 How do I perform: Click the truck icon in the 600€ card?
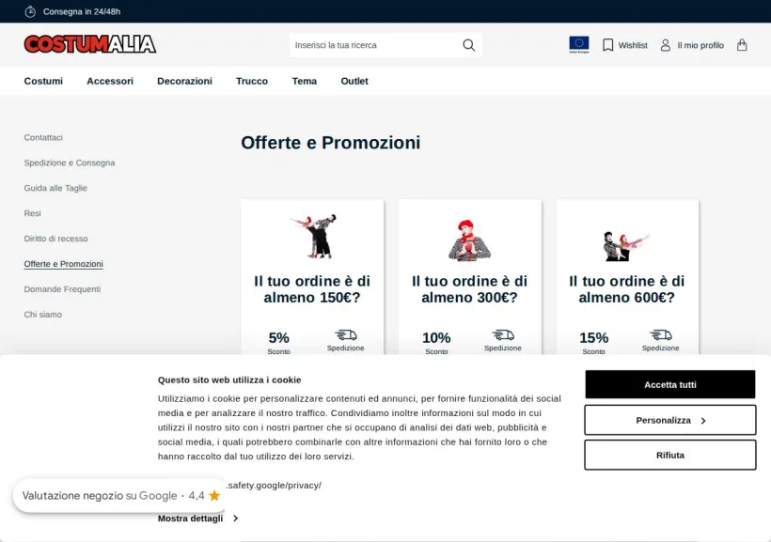pos(660,335)
